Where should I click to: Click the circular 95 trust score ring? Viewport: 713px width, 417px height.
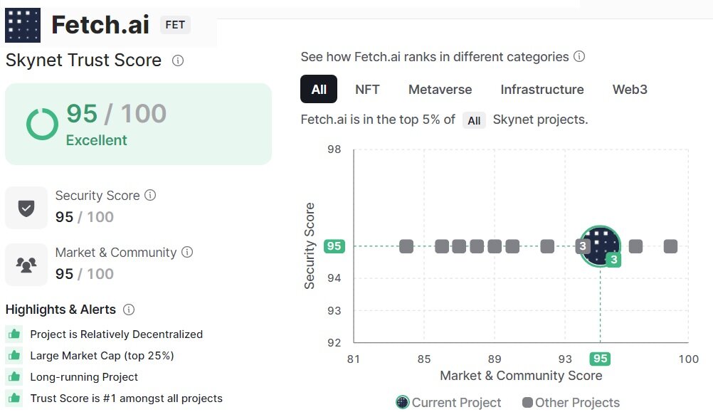(42, 124)
